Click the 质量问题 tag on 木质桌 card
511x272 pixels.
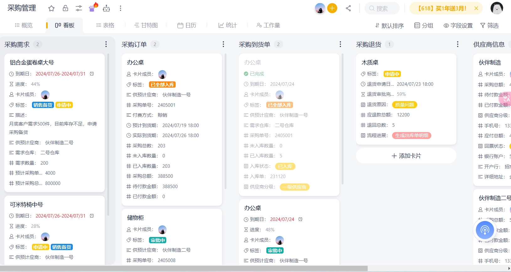point(405,105)
